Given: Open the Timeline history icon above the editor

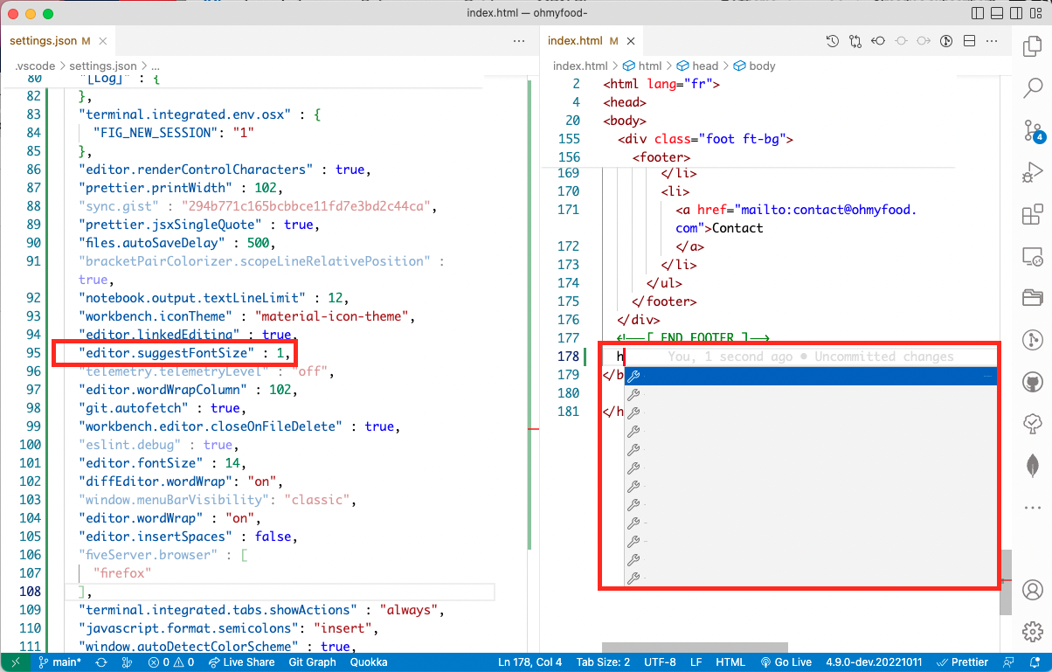Looking at the screenshot, I should tap(831, 40).
